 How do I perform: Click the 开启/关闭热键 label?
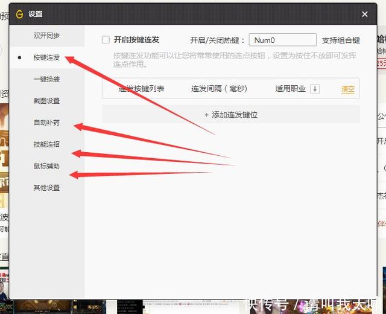point(217,40)
